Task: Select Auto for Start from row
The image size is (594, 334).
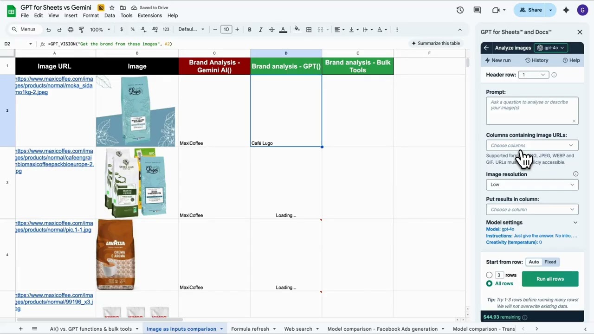Action: [534, 262]
